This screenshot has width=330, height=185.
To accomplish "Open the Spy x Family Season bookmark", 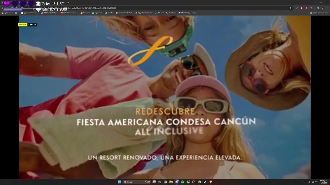I will tap(144, 13).
